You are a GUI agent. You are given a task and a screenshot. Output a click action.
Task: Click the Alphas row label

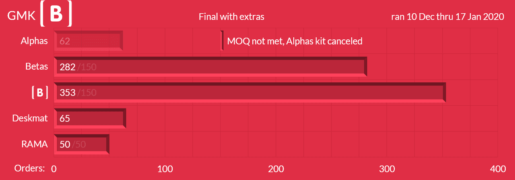pos(34,41)
